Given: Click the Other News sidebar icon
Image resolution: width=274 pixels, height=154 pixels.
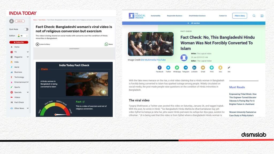Looking at the screenshot, I should [x=12, y=109].
